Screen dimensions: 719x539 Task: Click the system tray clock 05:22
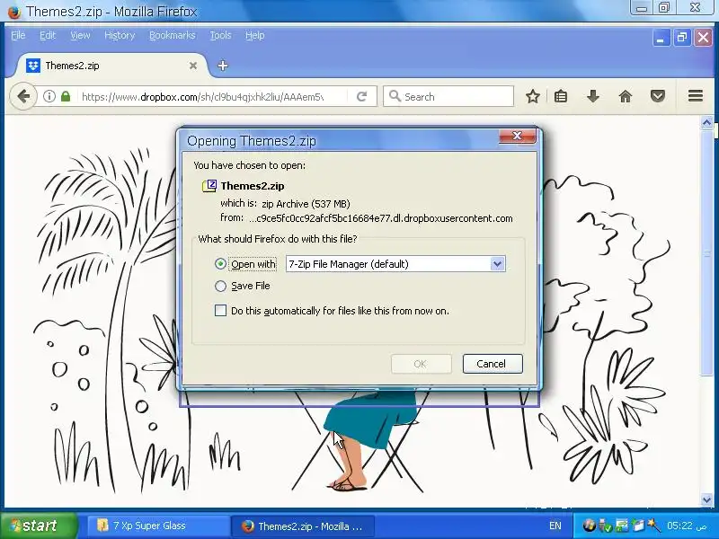tap(687, 526)
